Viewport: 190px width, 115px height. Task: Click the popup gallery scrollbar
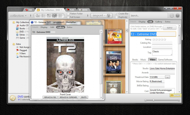point(101,59)
